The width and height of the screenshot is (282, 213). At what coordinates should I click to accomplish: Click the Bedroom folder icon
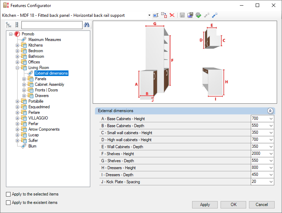click(x=24, y=51)
